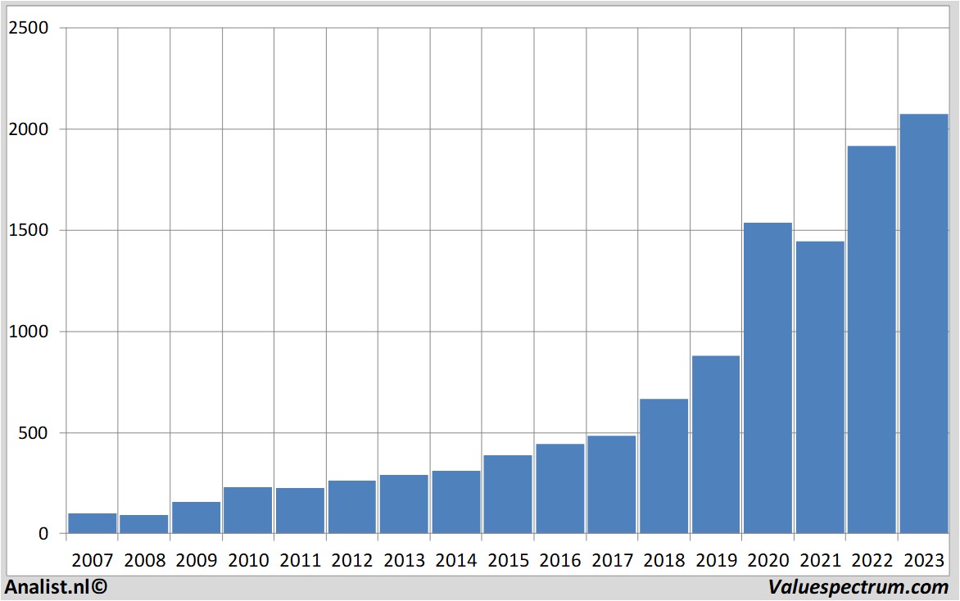Screen dimensions: 960x601
Task: Click the 1000 y-axis label
Action: pos(29,332)
